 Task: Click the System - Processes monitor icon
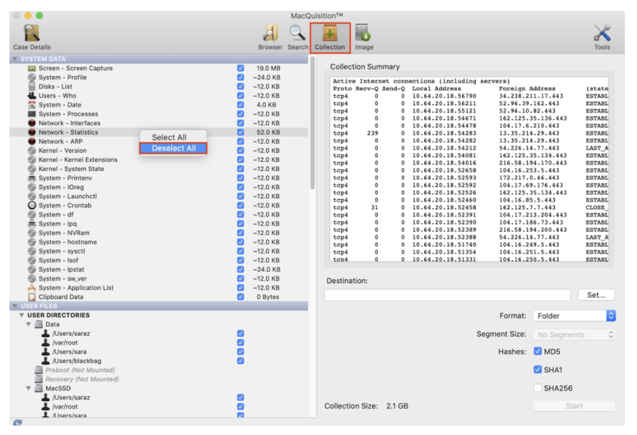pos(32,114)
